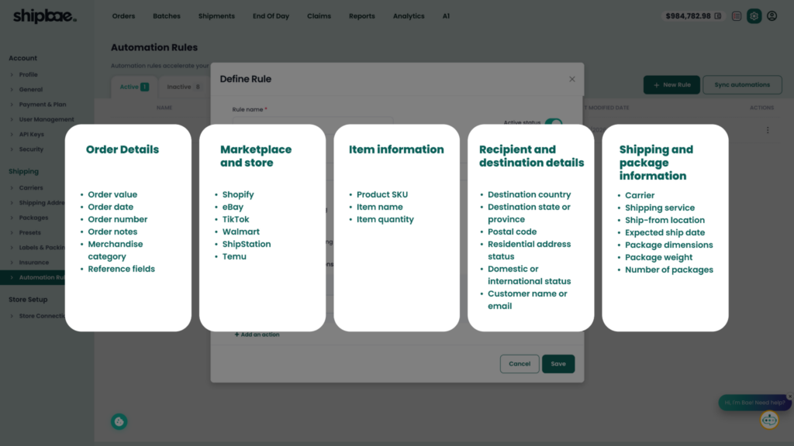Open the Claims menu
The image size is (794, 446).
point(319,16)
